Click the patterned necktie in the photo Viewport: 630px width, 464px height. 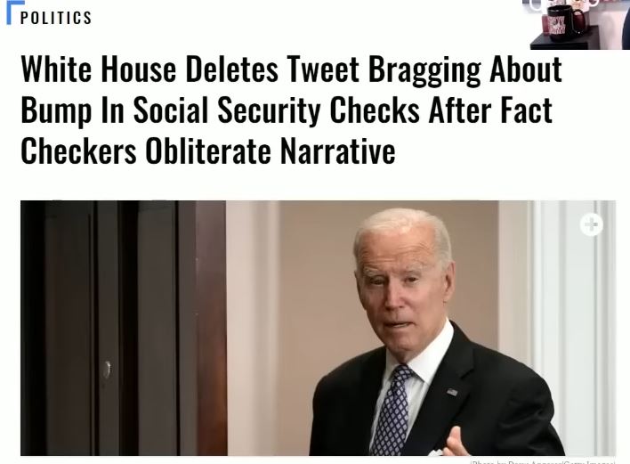click(393, 410)
